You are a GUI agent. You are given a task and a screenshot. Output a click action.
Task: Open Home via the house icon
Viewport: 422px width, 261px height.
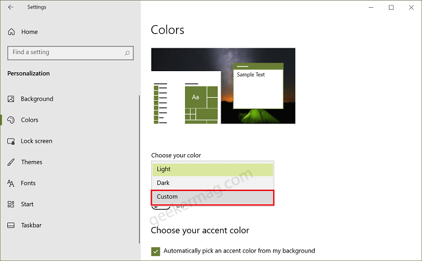click(11, 32)
